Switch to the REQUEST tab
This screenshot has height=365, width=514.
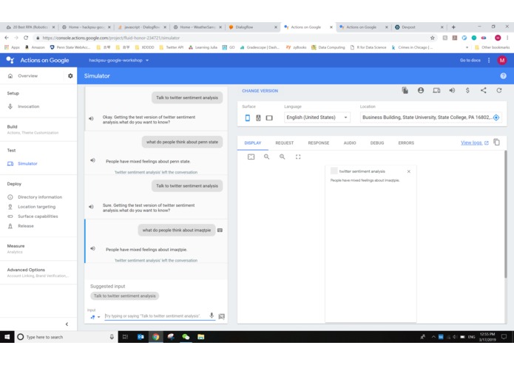coord(285,143)
